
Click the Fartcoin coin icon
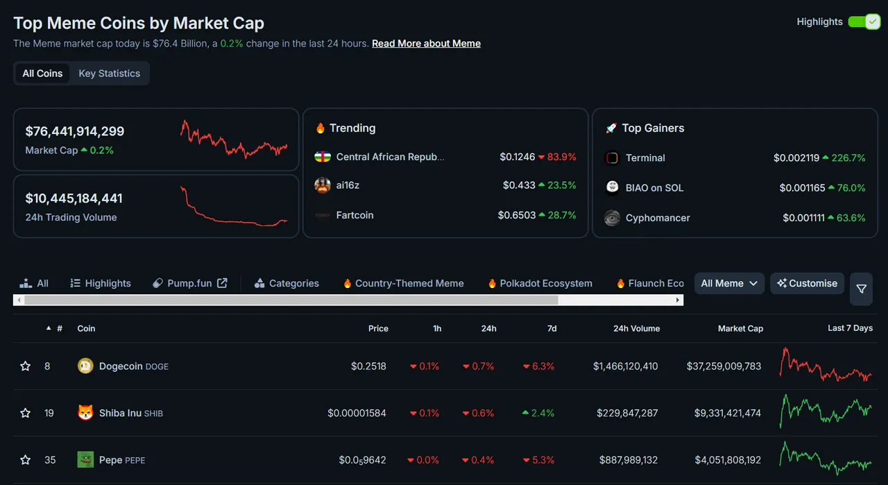pos(322,215)
